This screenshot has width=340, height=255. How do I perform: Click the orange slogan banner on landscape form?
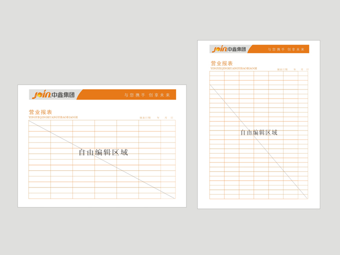click(x=126, y=94)
